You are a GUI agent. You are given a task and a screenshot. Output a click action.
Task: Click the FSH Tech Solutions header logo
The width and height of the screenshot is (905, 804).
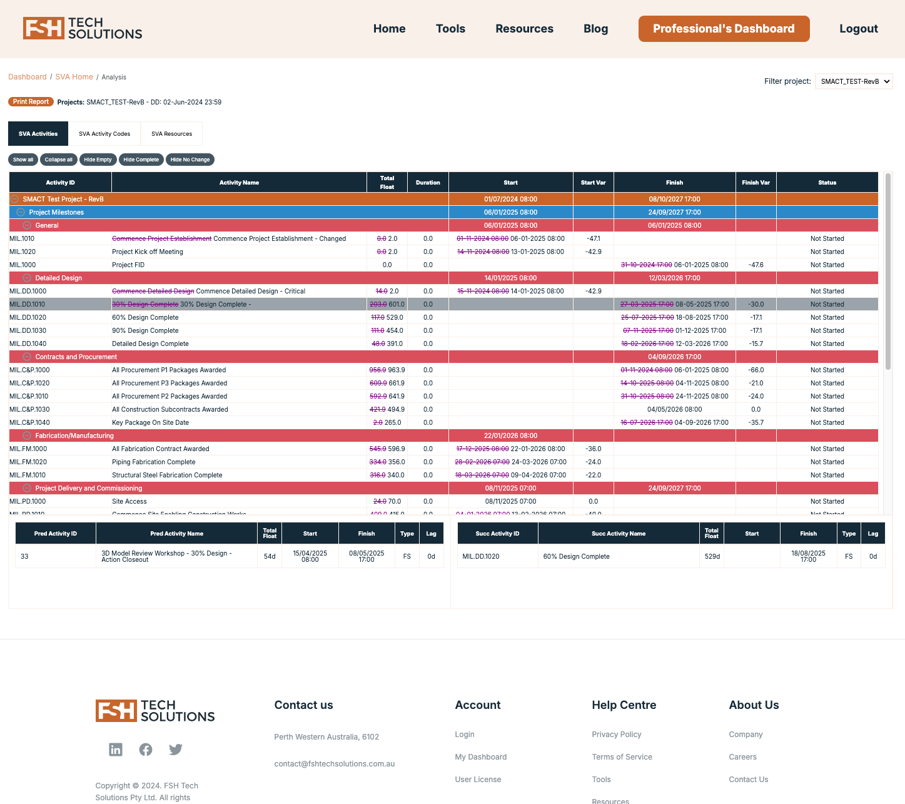tap(83, 29)
